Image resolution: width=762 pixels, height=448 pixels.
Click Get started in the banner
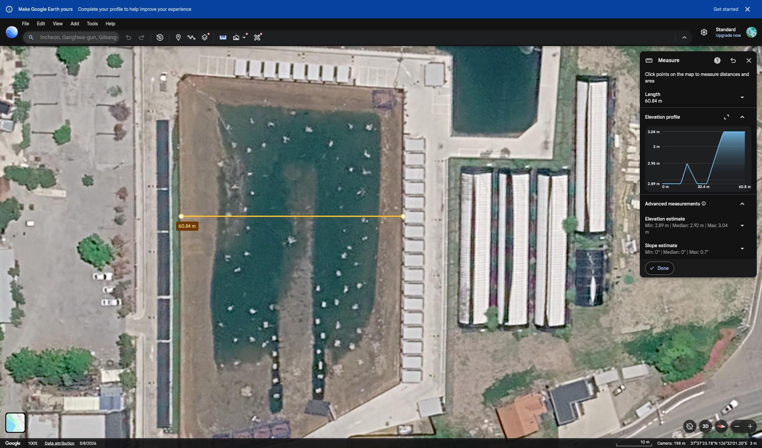pos(726,9)
